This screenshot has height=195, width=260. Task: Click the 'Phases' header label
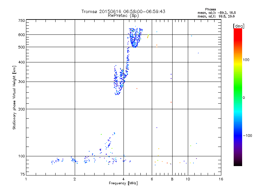(x=210, y=9)
